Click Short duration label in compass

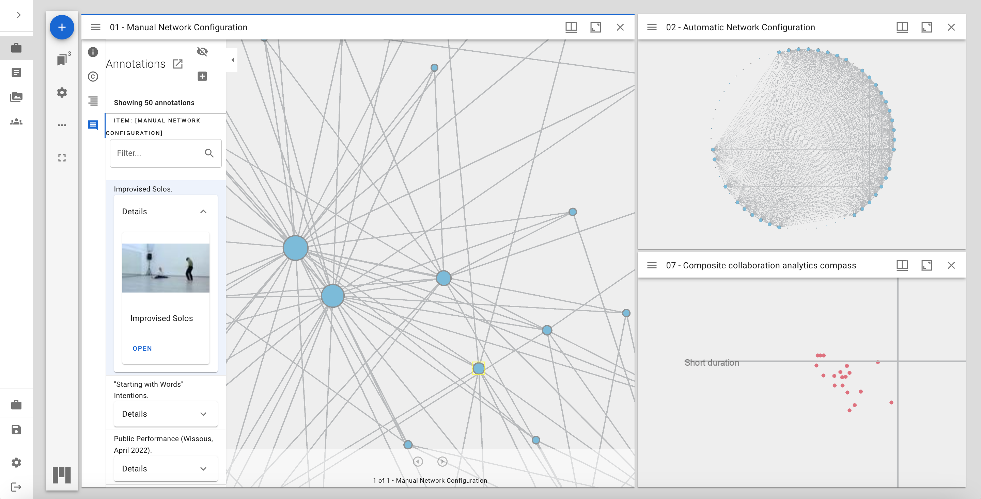pos(711,363)
